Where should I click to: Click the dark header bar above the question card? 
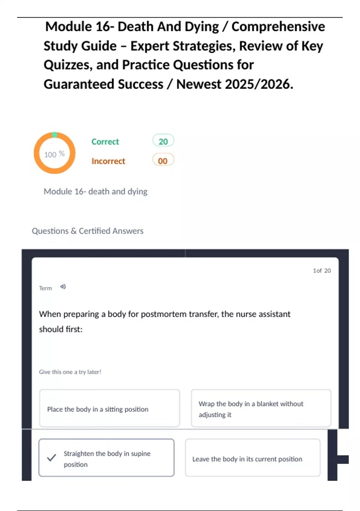tap(185, 253)
